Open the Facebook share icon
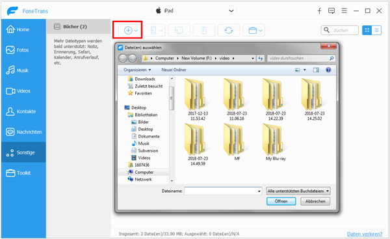390x239 pixels. (319, 10)
